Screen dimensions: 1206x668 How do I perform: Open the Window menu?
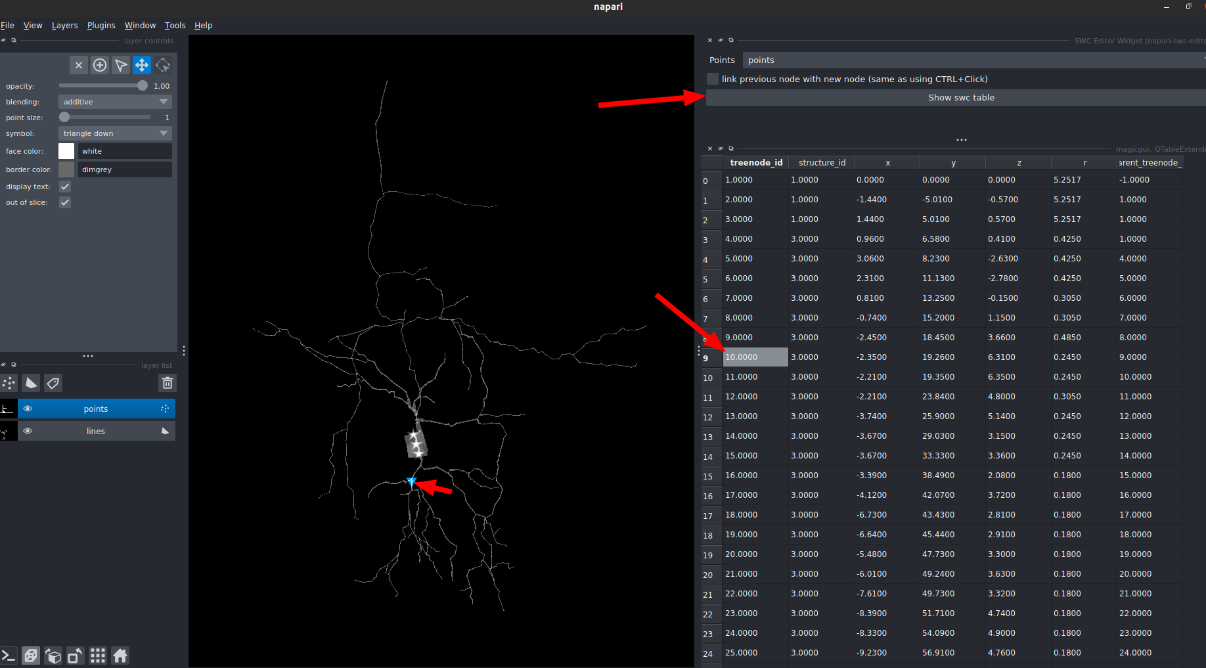click(141, 26)
